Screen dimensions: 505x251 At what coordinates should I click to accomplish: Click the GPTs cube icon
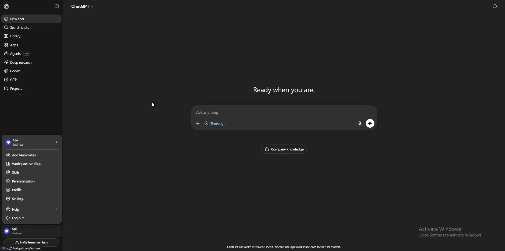point(6,80)
